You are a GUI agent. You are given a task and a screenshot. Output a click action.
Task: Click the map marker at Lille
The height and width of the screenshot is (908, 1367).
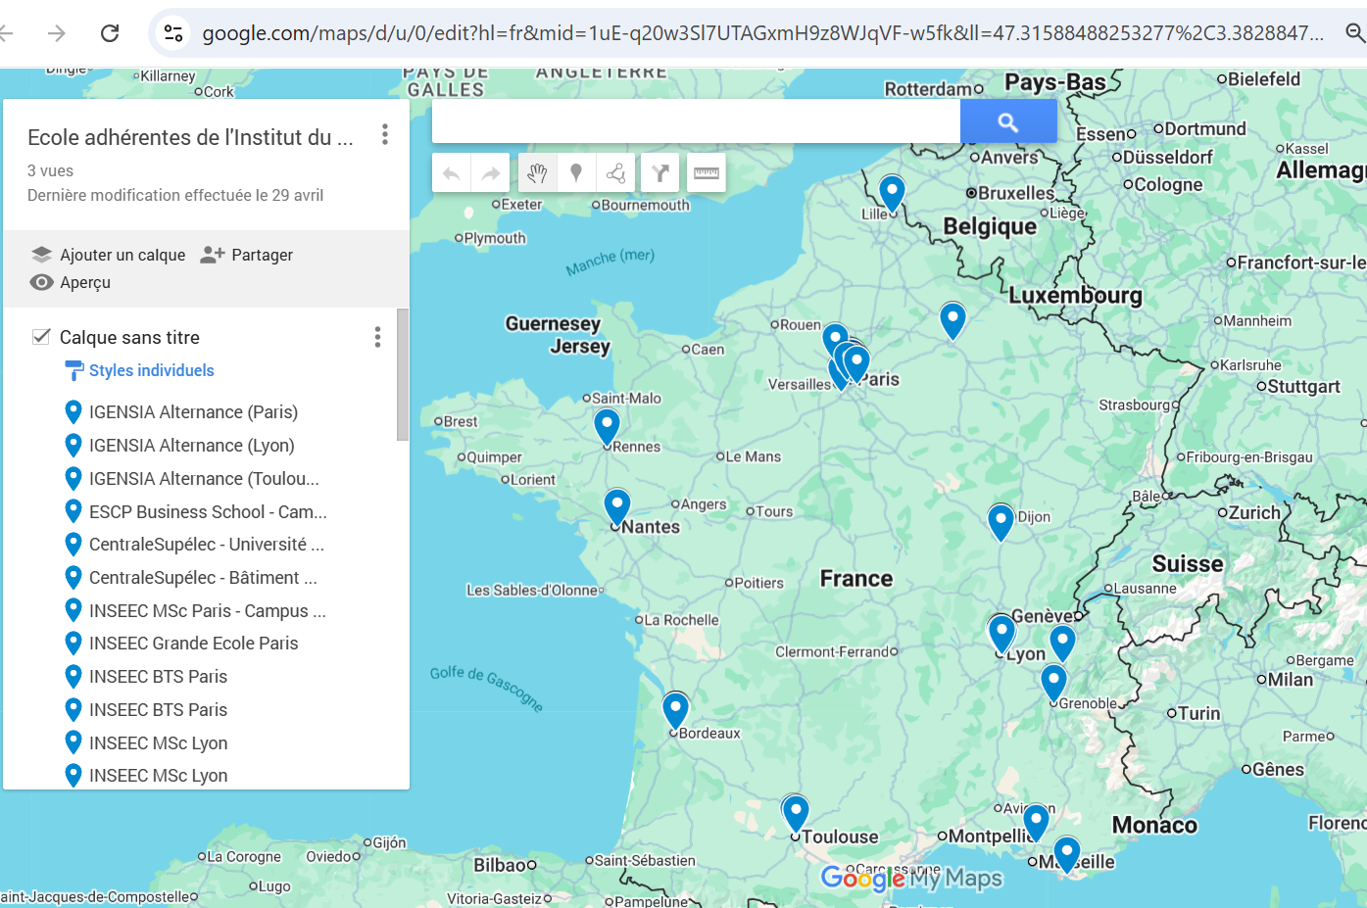[892, 192]
